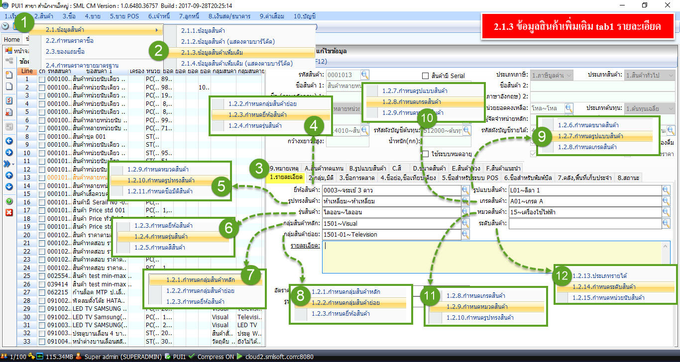680x362 pixels.
Task: Click search icon for รูปแบบสินค้า L01 field
Action: (x=666, y=190)
